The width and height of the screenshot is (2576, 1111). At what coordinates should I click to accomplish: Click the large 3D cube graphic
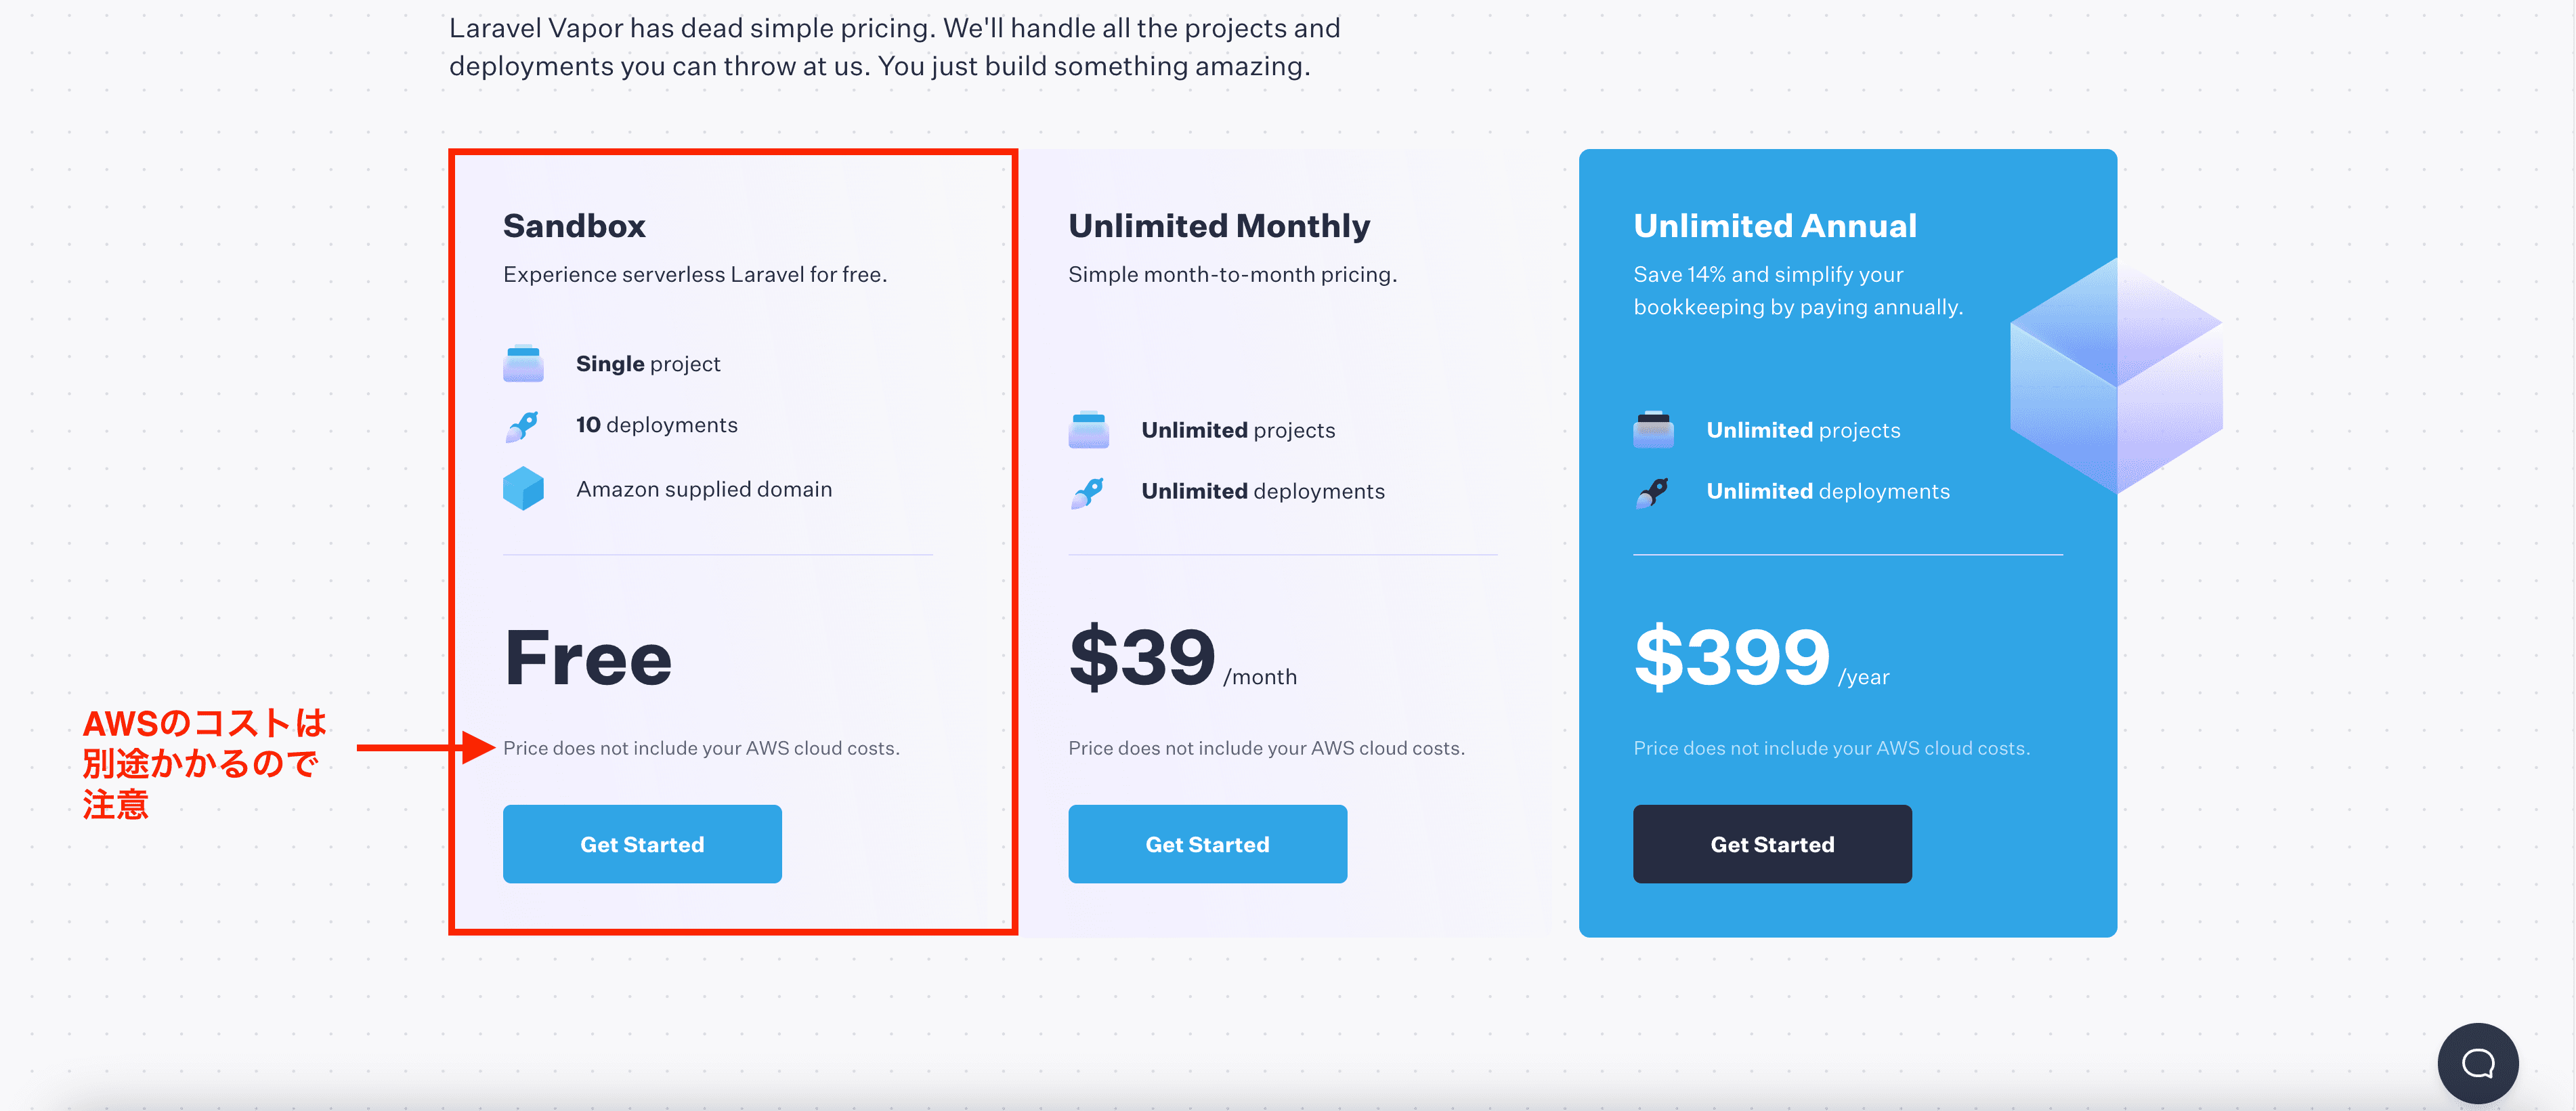point(2116,375)
